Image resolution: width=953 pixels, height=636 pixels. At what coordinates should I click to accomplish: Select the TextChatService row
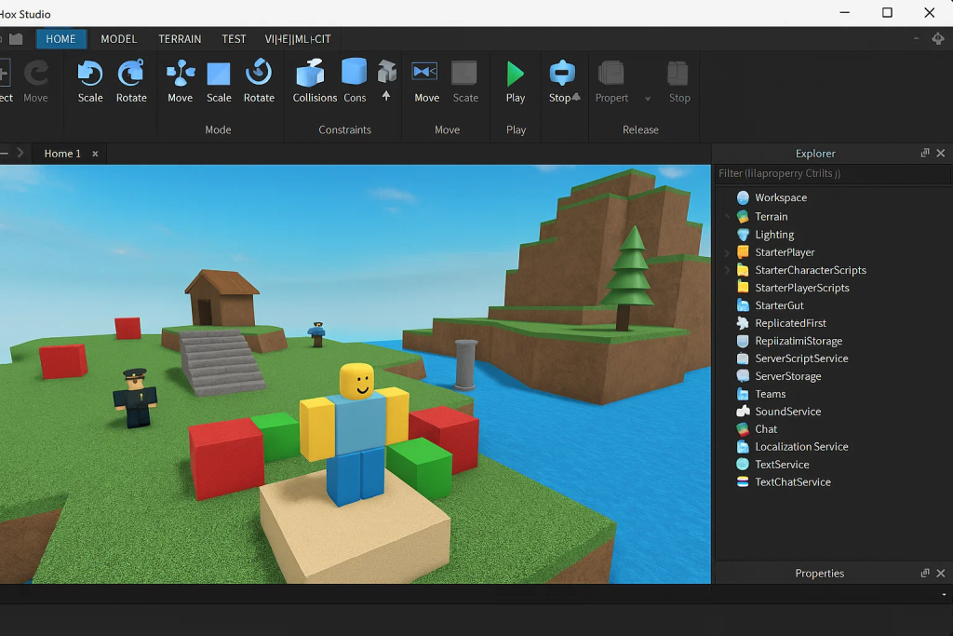(x=793, y=482)
